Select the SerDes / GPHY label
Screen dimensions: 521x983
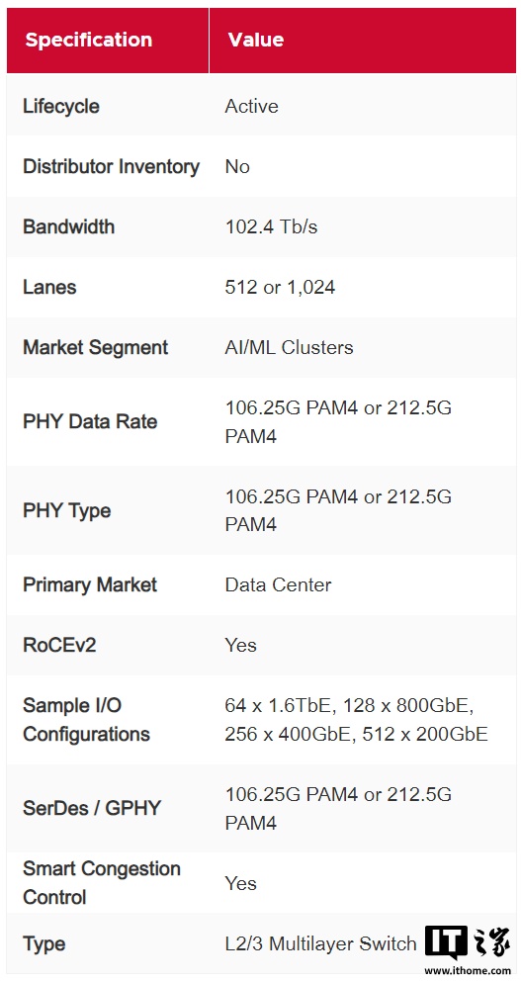pyautogui.click(x=92, y=808)
